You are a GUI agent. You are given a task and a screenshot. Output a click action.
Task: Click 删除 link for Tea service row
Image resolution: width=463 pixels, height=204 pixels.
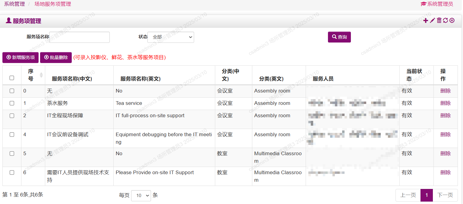coord(445,103)
